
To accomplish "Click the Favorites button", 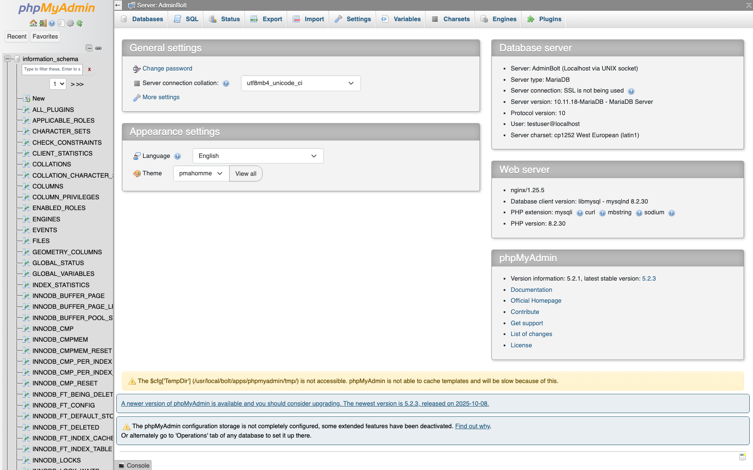I will (45, 37).
